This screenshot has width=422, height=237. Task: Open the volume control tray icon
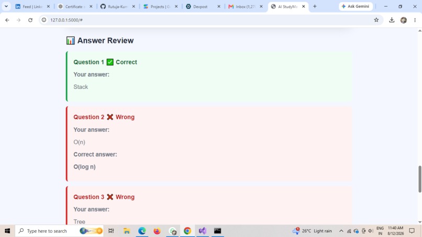pos(371,231)
